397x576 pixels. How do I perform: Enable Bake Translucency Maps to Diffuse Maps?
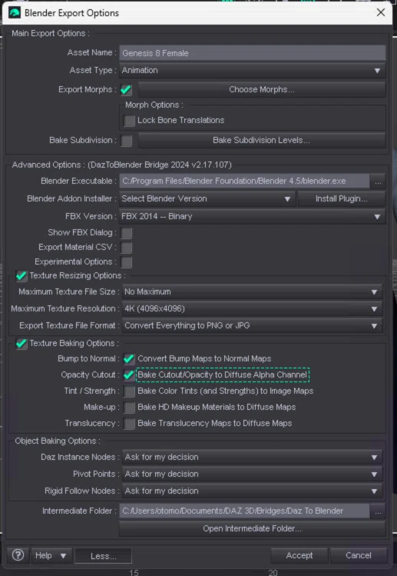tap(129, 424)
